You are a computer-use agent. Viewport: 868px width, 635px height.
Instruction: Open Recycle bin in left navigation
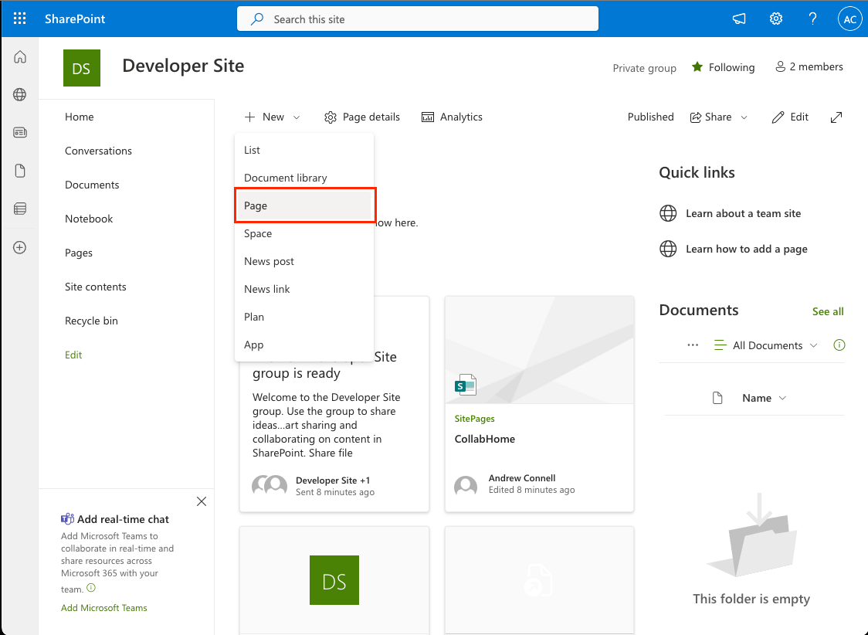tap(91, 321)
